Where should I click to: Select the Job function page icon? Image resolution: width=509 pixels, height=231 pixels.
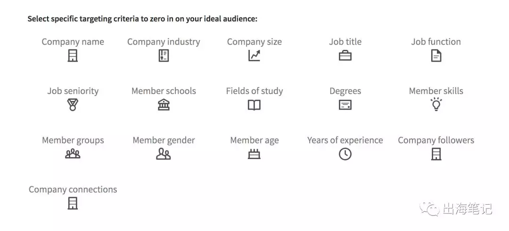point(436,56)
